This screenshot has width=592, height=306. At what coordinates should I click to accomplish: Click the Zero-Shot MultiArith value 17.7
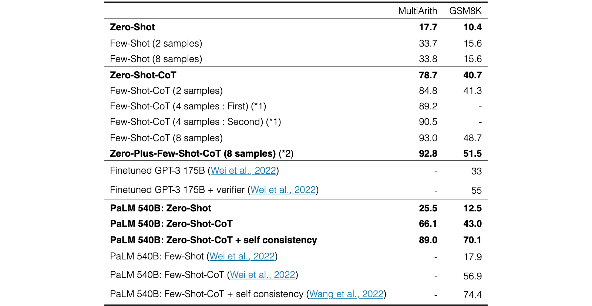click(x=428, y=27)
